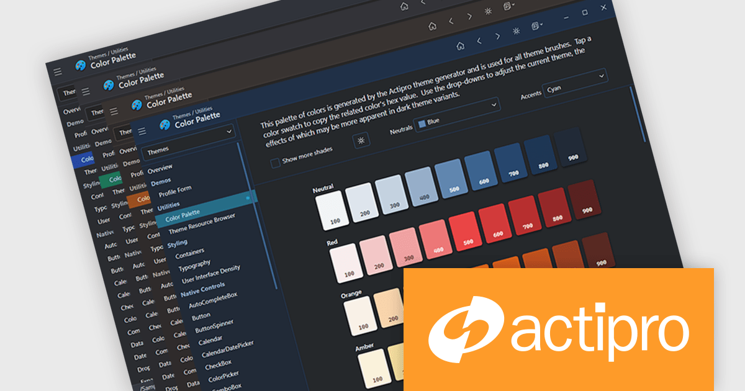Open the Typography page in the sidebar

point(195,266)
